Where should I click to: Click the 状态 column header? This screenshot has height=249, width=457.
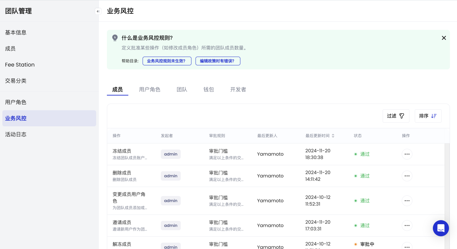(x=358, y=136)
